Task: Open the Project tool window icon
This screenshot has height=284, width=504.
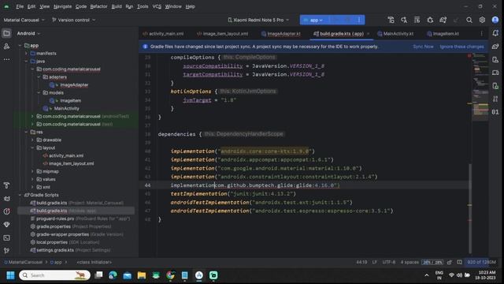Action: [6, 33]
